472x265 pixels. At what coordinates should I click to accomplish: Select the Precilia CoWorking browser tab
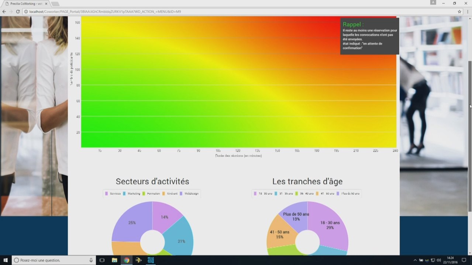click(x=25, y=4)
